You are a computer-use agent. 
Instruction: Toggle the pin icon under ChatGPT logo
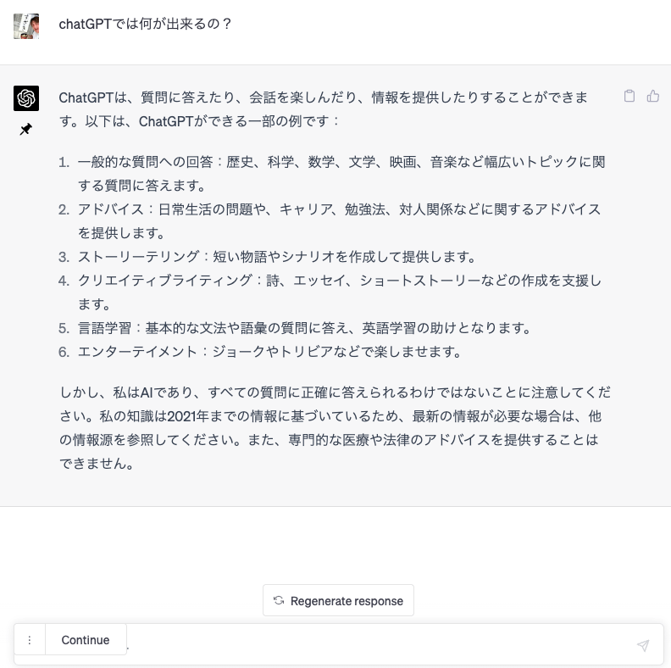[25, 129]
